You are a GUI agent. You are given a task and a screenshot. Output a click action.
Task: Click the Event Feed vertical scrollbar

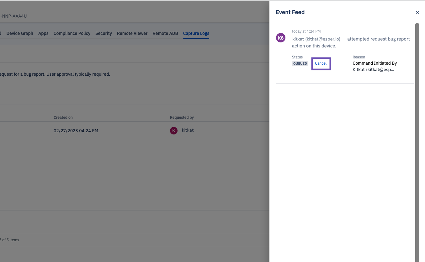(417, 141)
